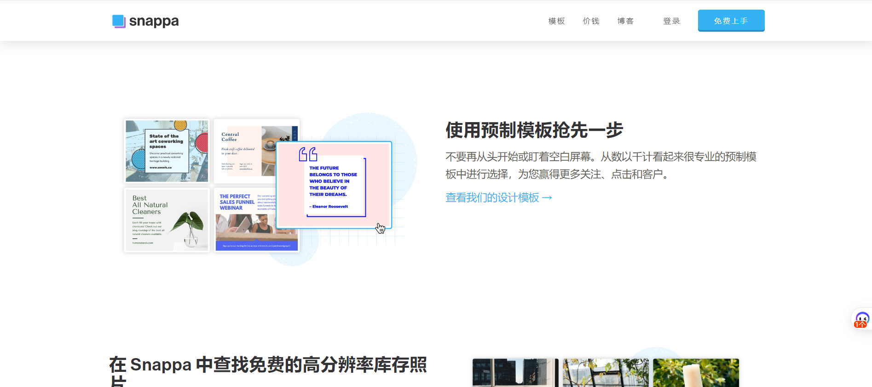Click the 免费上手 button
This screenshot has height=387, width=872.
[731, 21]
